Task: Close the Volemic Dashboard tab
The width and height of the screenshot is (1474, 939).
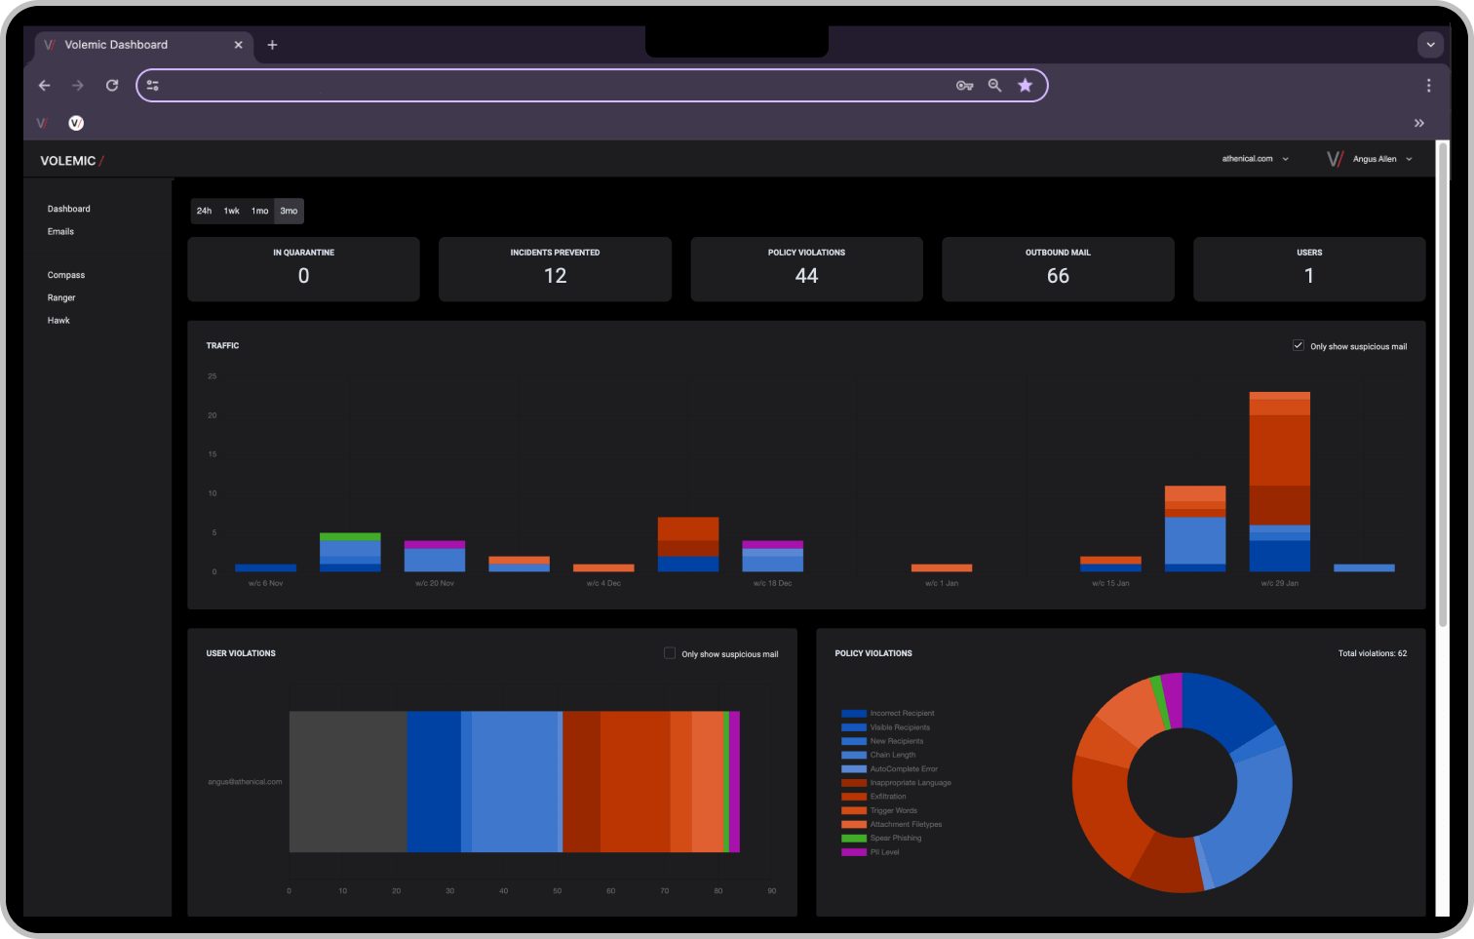Action: (238, 45)
